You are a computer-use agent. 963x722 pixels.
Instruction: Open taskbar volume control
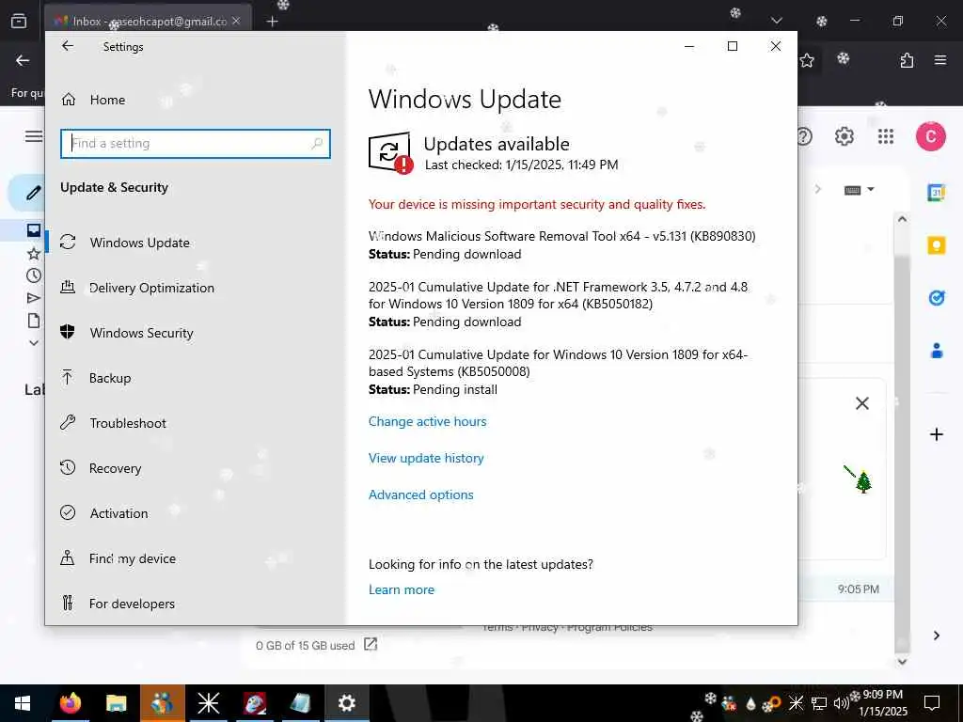[x=840, y=703]
